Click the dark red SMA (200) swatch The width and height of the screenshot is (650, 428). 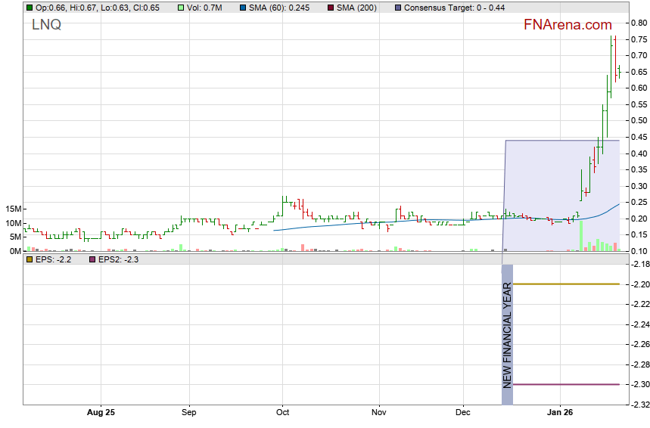pos(321,8)
